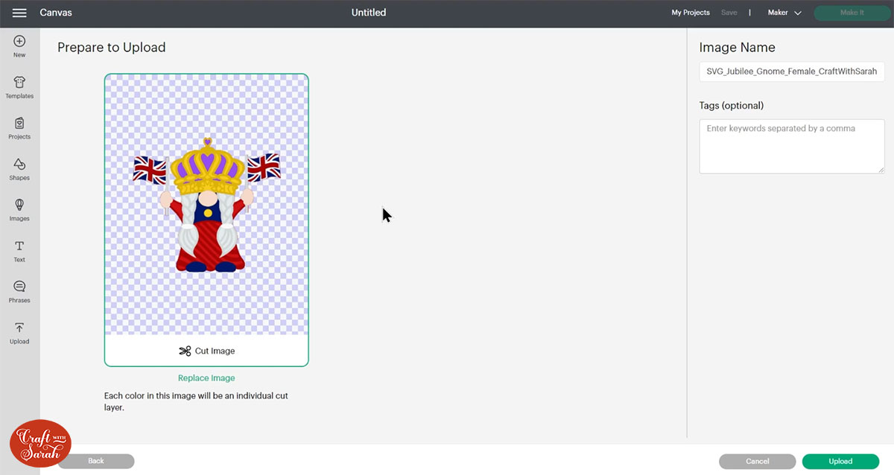Click the Canvas header

[x=54, y=12]
